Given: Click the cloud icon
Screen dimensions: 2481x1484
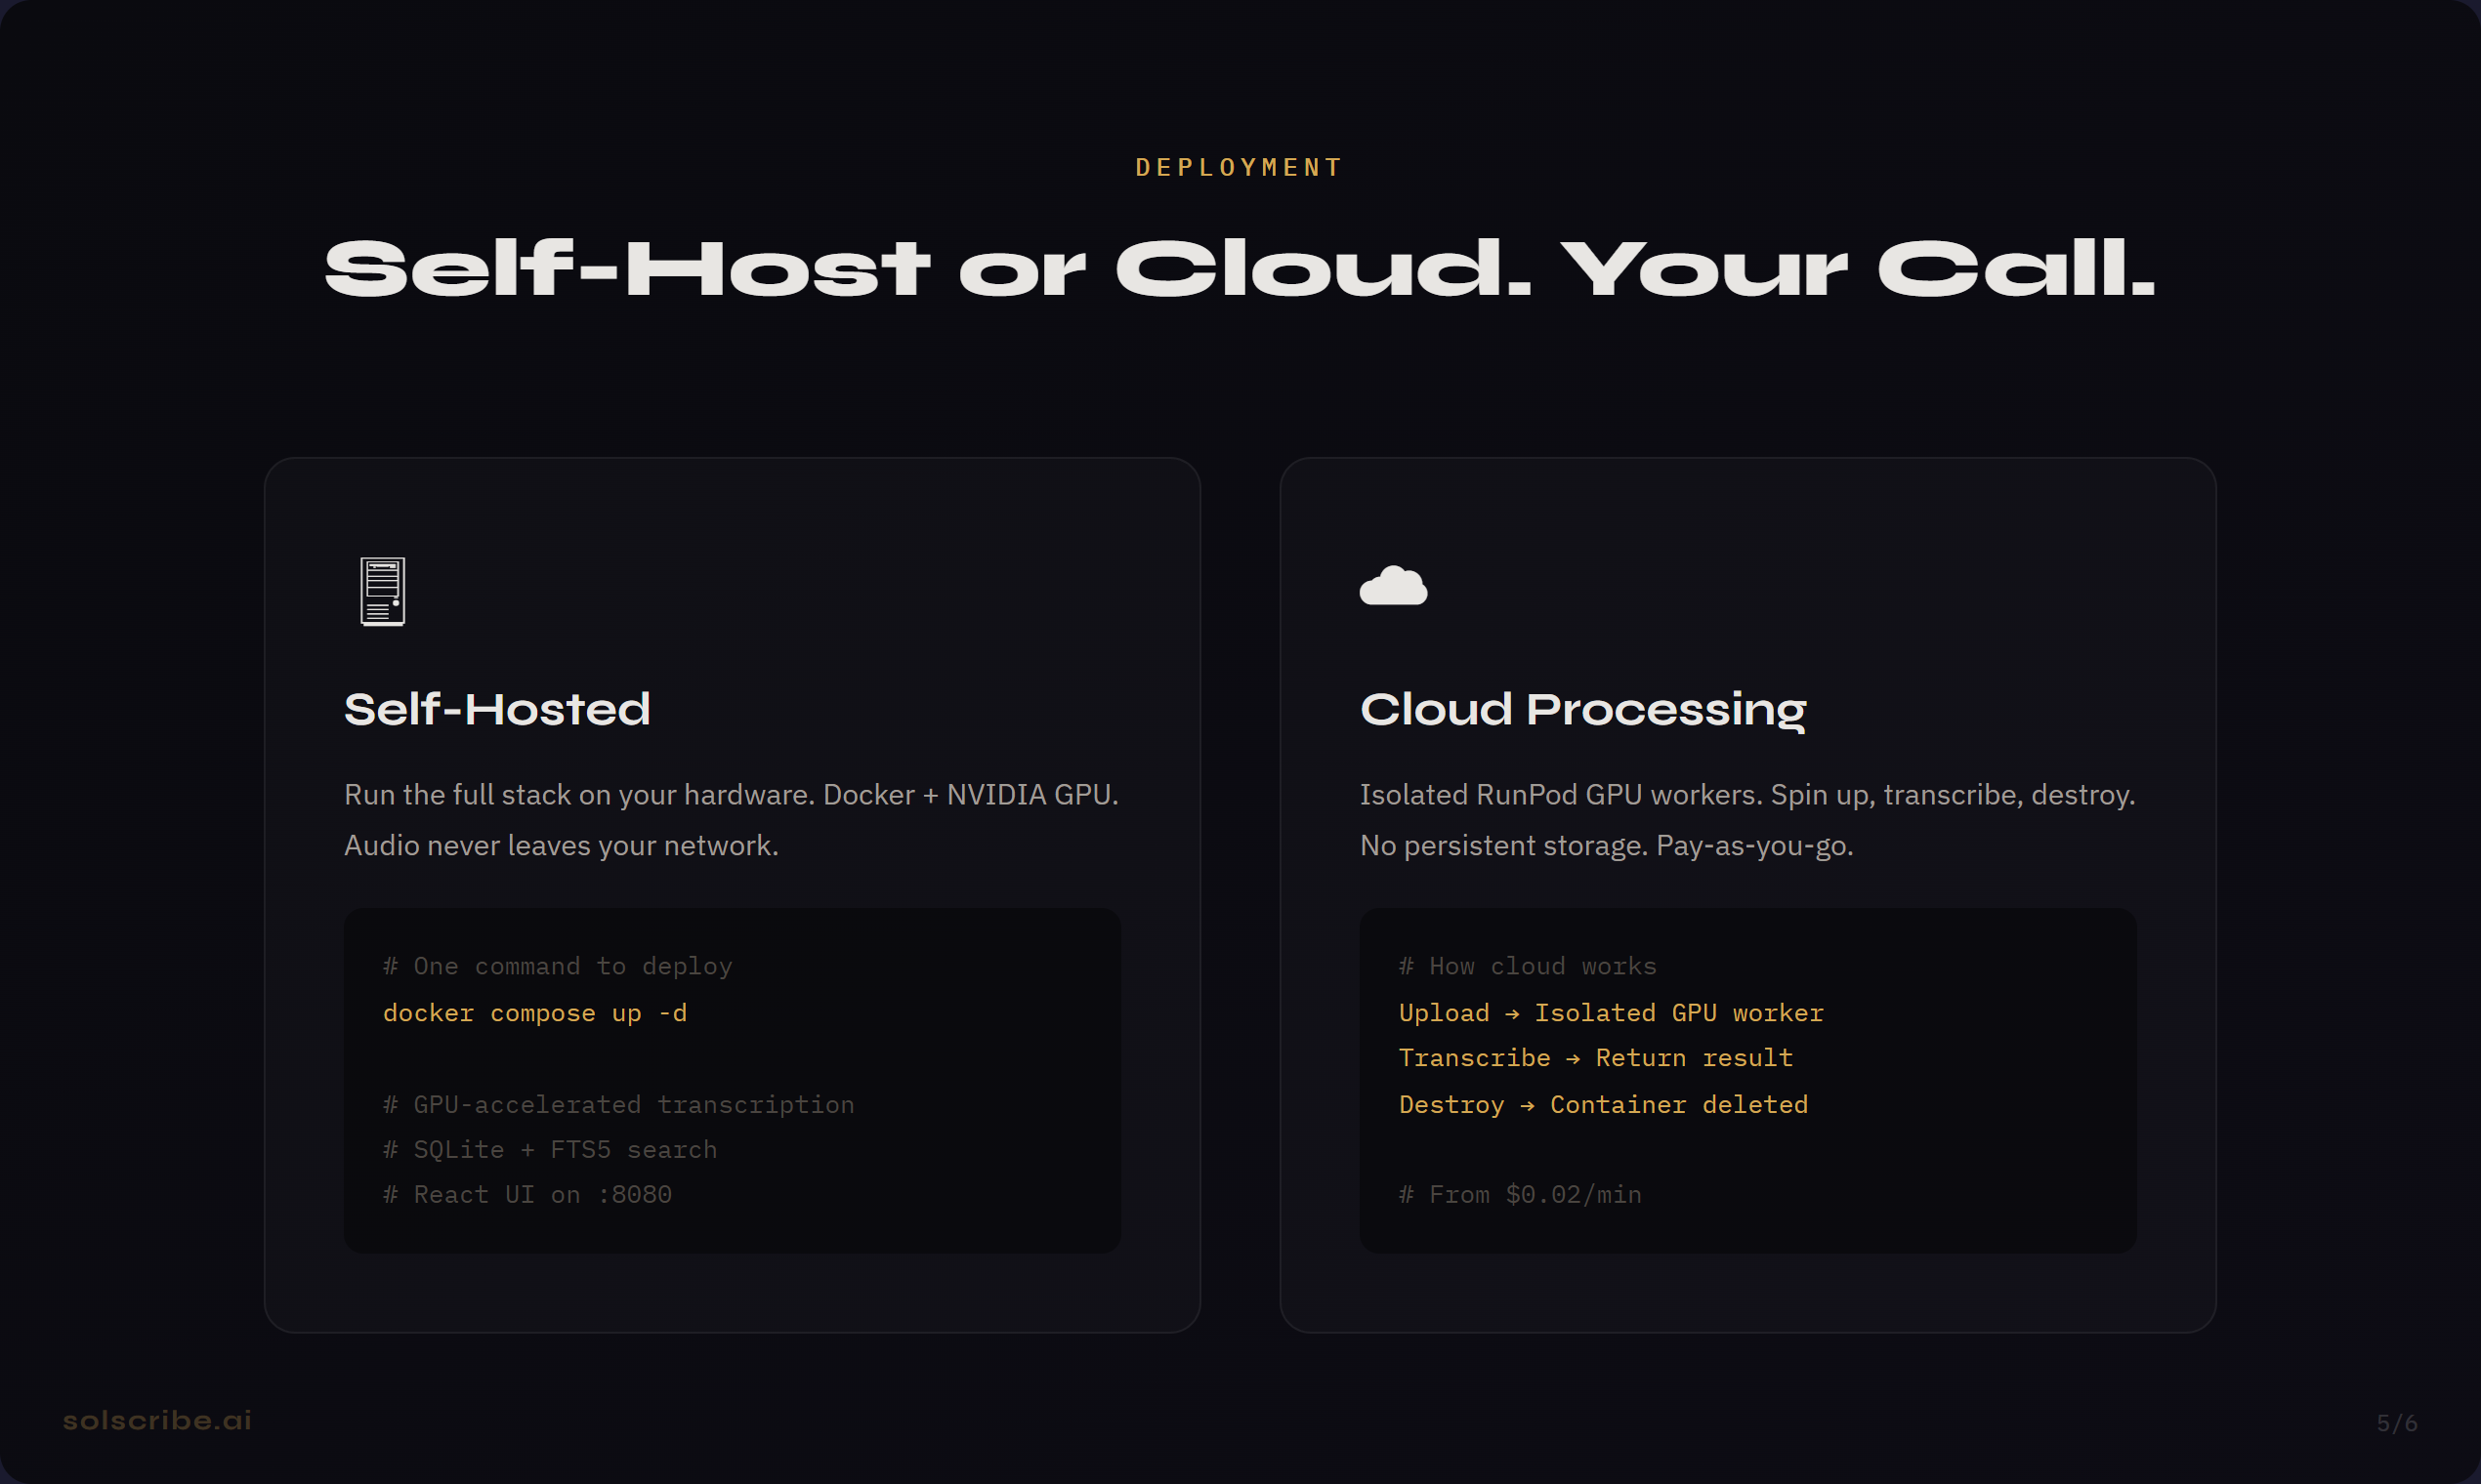Looking at the screenshot, I should [x=1393, y=586].
